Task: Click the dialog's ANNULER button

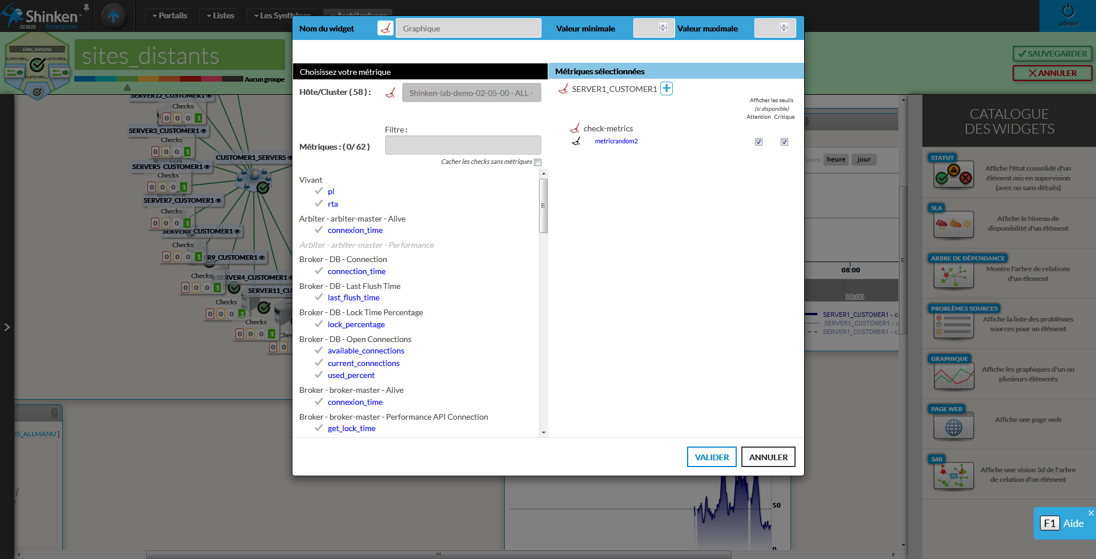Action: click(x=768, y=457)
